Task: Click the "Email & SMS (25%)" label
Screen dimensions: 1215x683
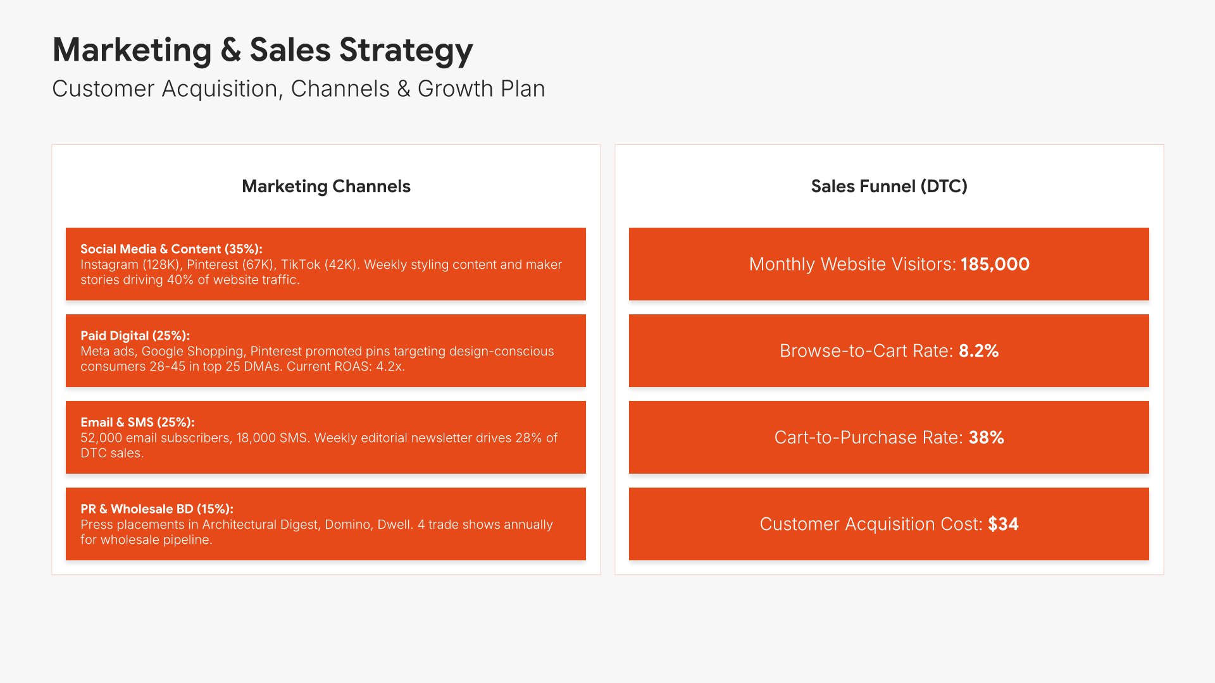Action: pos(137,422)
